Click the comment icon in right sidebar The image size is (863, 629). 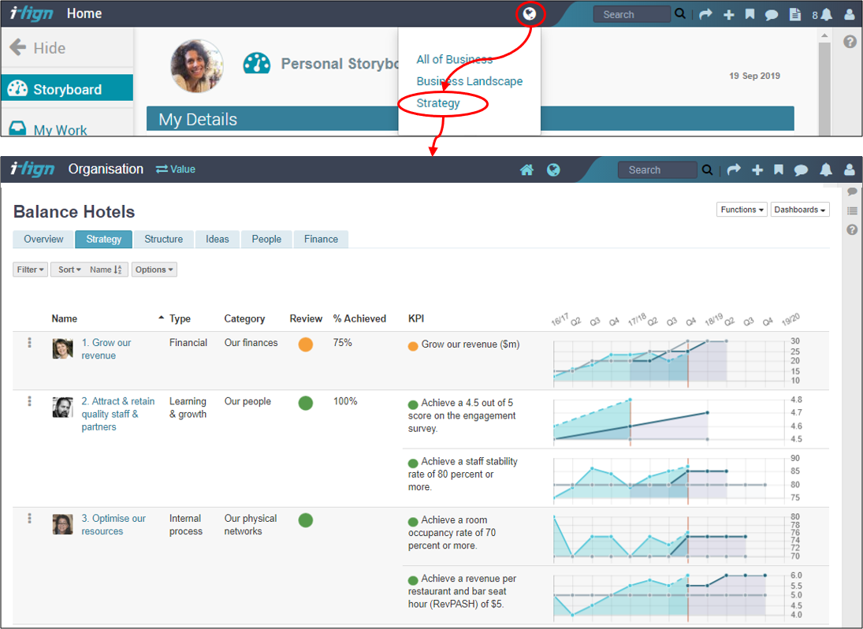(852, 192)
